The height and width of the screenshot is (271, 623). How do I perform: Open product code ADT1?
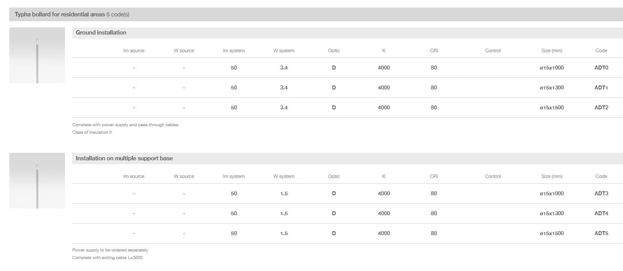[601, 88]
